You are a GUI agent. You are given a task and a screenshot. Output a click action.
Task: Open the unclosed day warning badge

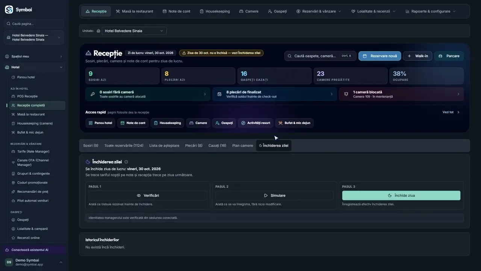[x=221, y=53]
